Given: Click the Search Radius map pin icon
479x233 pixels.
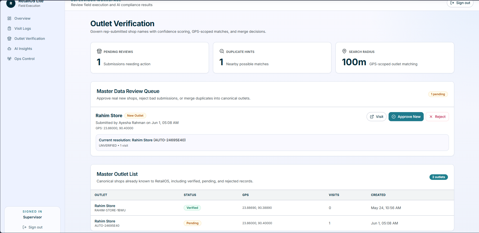Looking at the screenshot, I should pos(344,51).
